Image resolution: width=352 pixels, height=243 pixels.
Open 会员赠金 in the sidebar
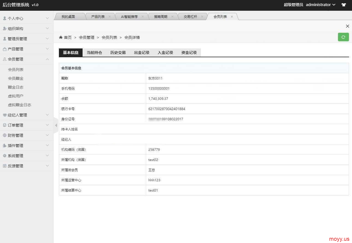click(16, 78)
